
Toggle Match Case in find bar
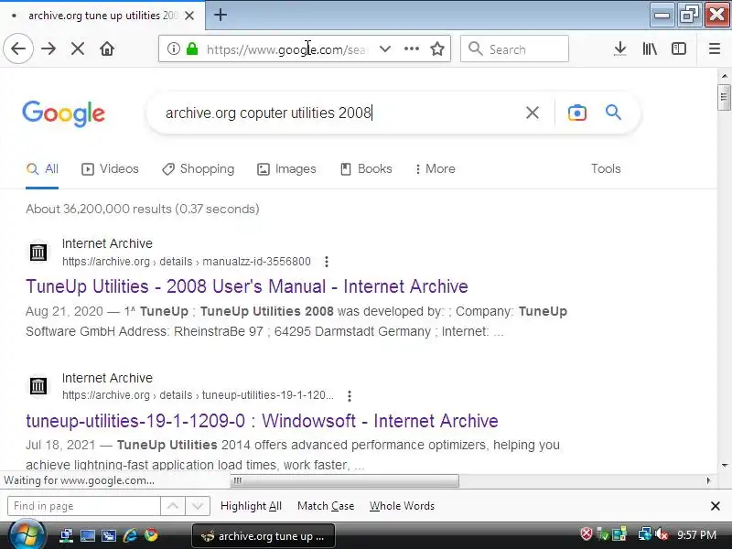(x=326, y=506)
